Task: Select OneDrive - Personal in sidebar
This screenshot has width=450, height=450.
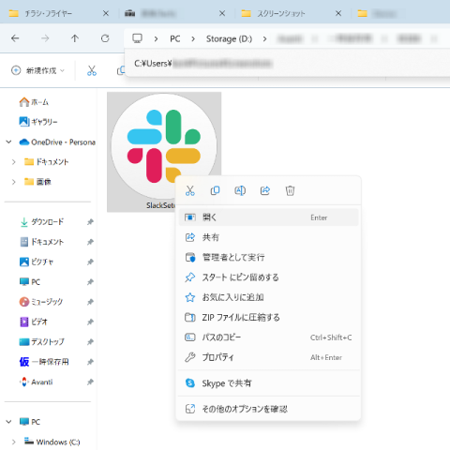Action: coord(57,142)
